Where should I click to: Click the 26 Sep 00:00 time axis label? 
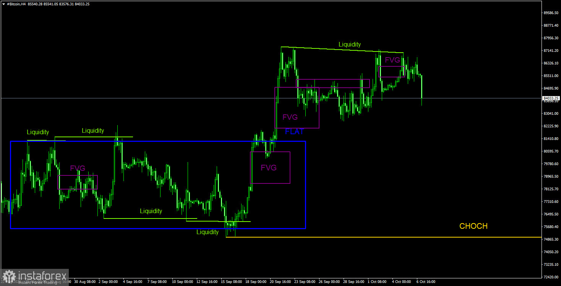coord(329,282)
